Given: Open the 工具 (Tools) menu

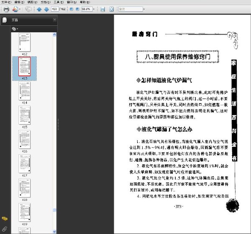Looking at the screenshot, I should 59,2.
